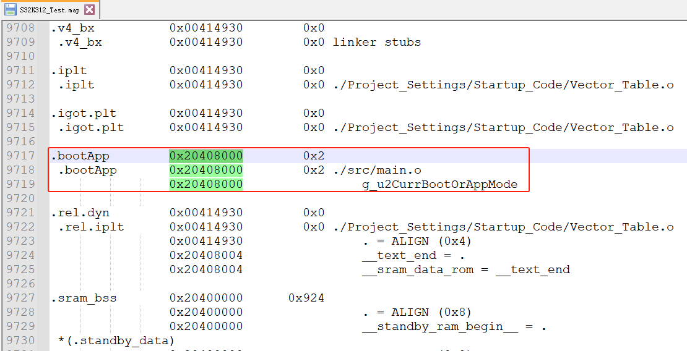Click the .sram_bss section name
This screenshot has width=687, height=351.
pos(84,298)
